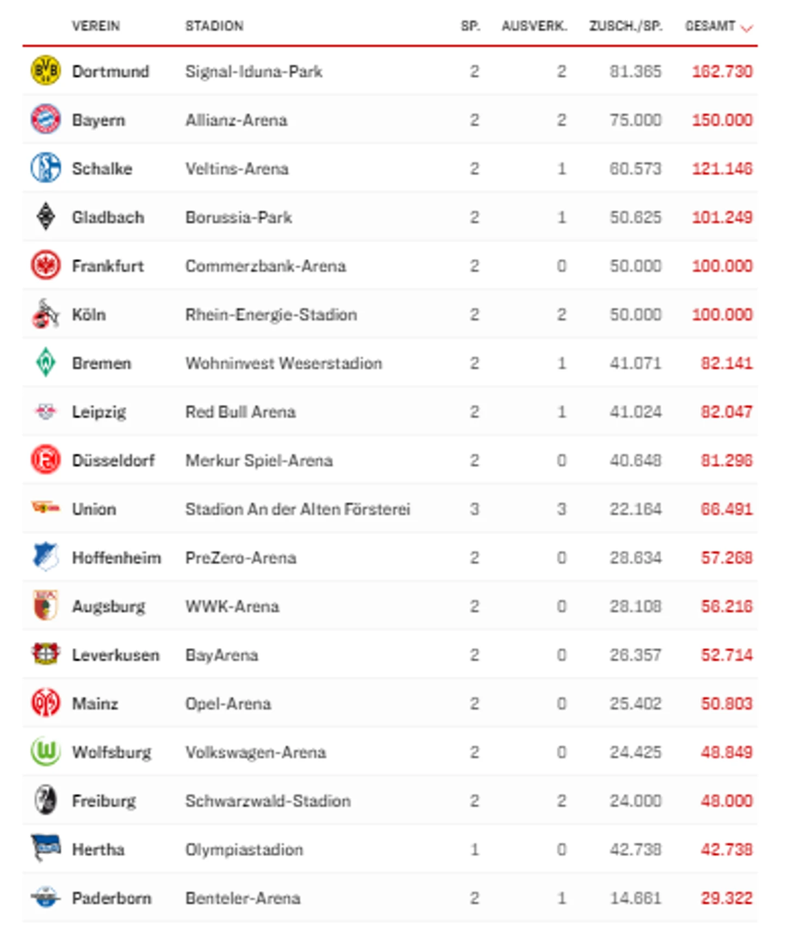The height and width of the screenshot is (926, 794).
Task: Click the Wolfsburg green W logo
Action: 45,751
